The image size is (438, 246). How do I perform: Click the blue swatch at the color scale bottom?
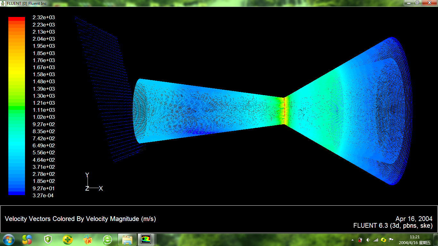pos(16,193)
